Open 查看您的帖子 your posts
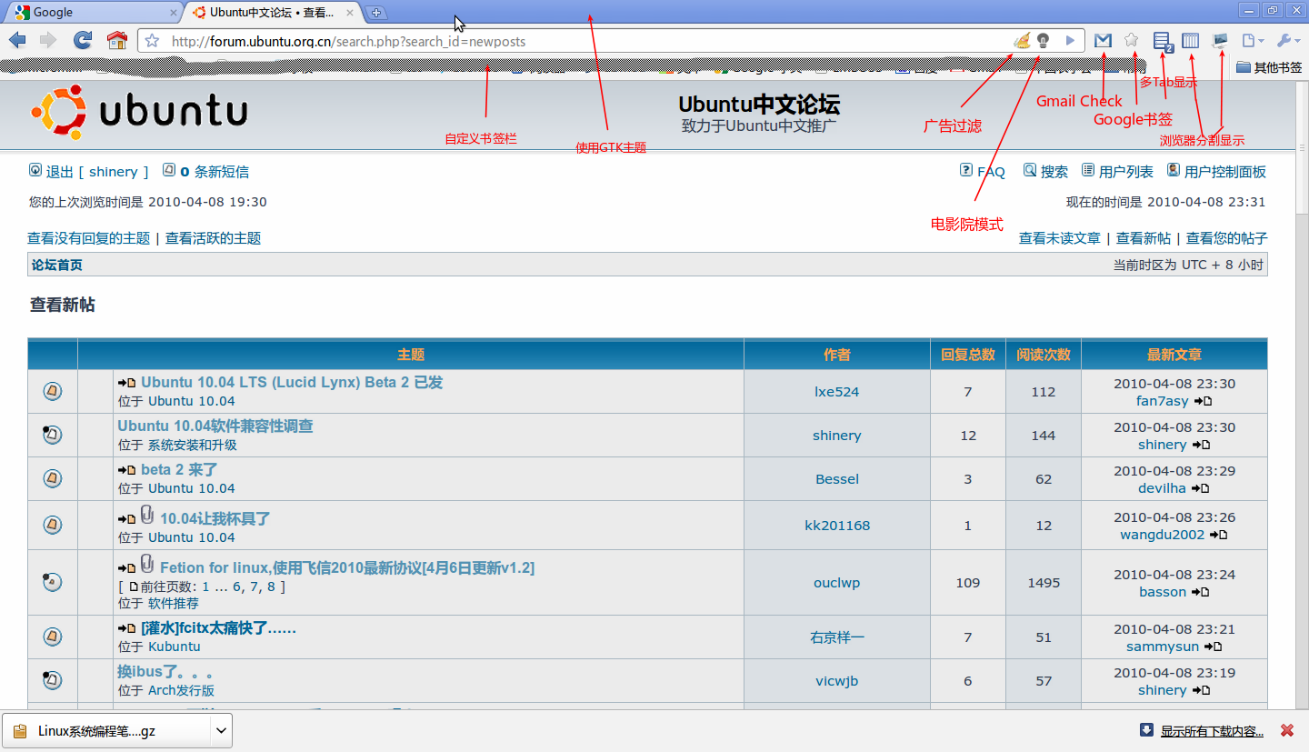The image size is (1309, 752). coord(1227,238)
